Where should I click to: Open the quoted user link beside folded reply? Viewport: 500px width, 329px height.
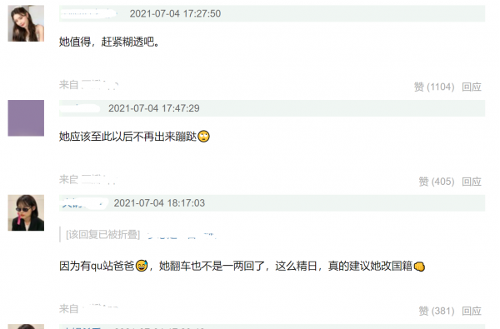[x=182, y=236]
